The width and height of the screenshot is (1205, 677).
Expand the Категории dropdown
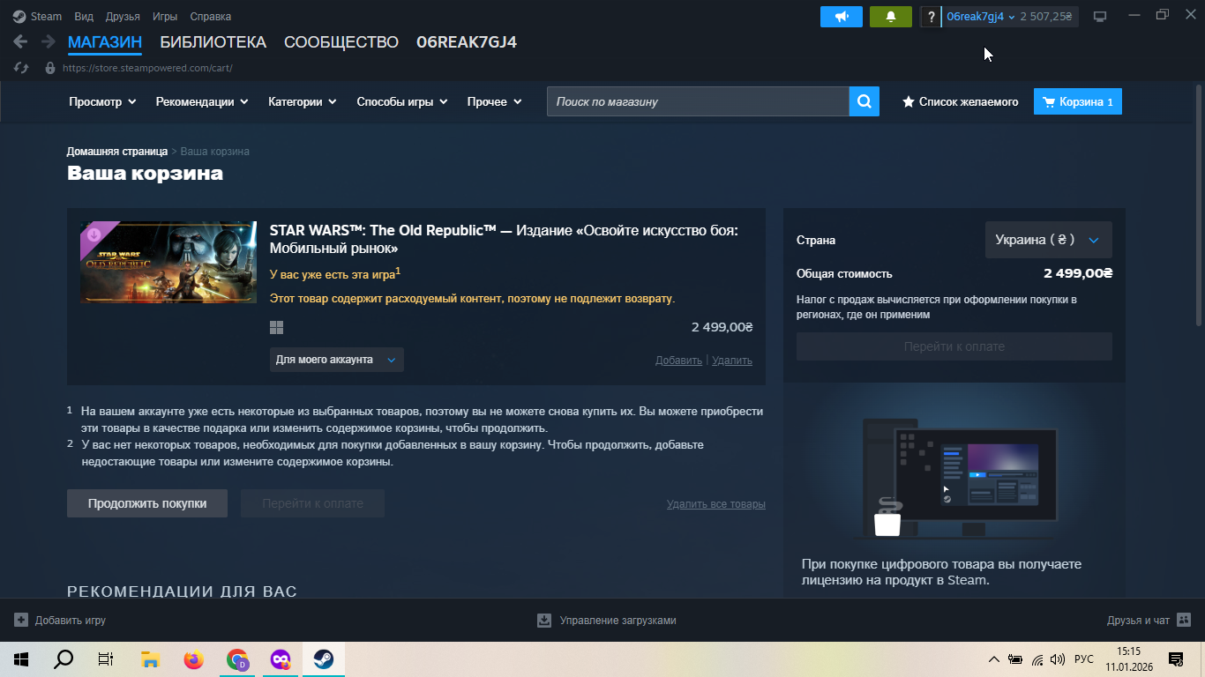(x=303, y=101)
